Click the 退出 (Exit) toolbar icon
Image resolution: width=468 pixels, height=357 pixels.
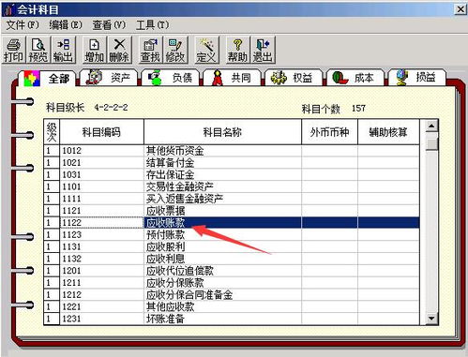263,51
